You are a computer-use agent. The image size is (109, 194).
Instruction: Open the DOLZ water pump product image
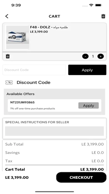(18, 37)
